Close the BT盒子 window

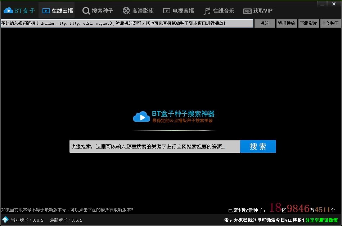pos(334,4)
